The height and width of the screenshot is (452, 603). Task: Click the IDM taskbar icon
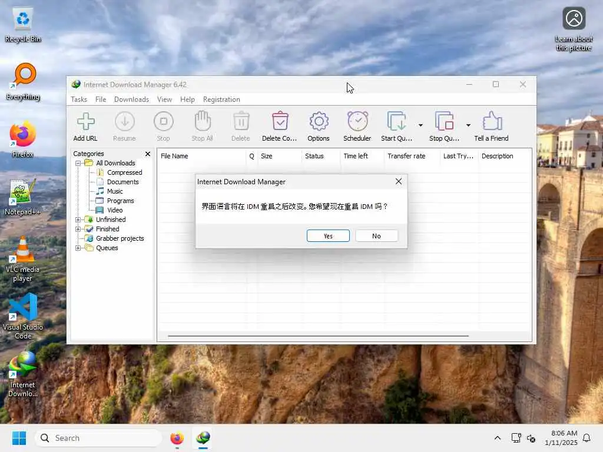coord(203,438)
